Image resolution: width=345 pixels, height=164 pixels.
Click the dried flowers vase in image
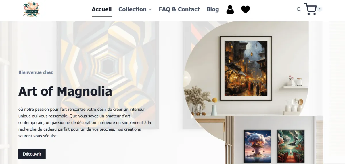(x=197, y=100)
